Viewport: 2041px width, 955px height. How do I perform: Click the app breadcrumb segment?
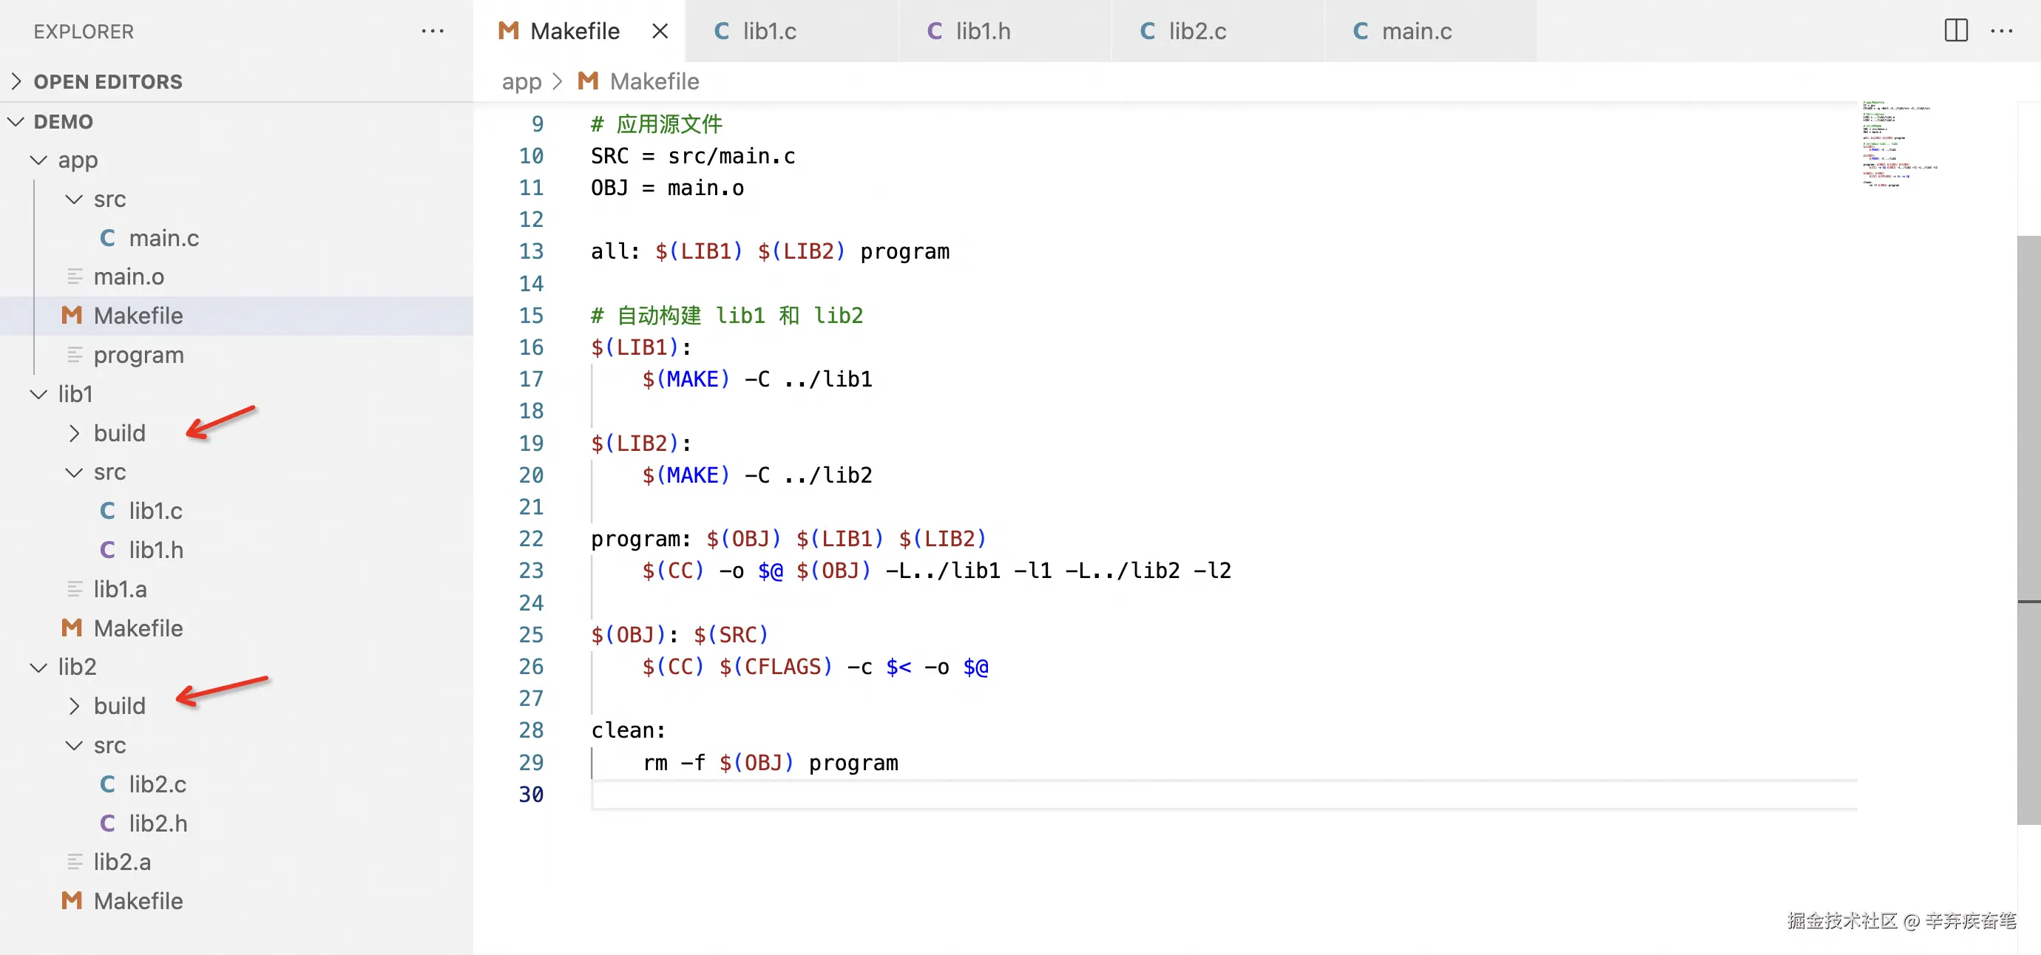(521, 81)
